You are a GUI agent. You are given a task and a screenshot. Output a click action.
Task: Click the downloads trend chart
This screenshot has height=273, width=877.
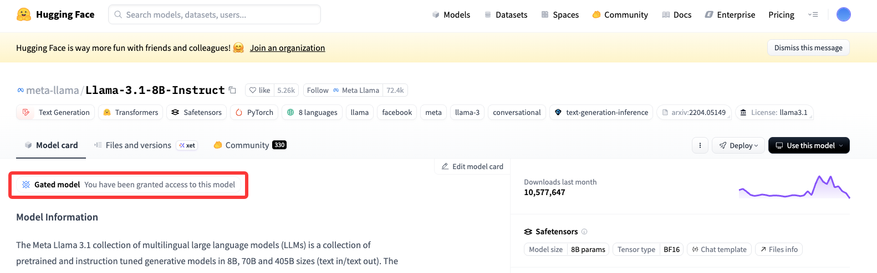794,187
